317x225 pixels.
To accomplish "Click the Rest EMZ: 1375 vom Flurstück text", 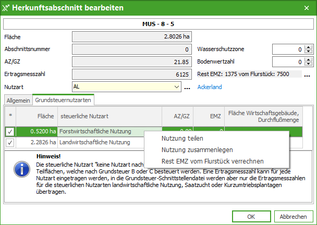I will coord(243,74).
